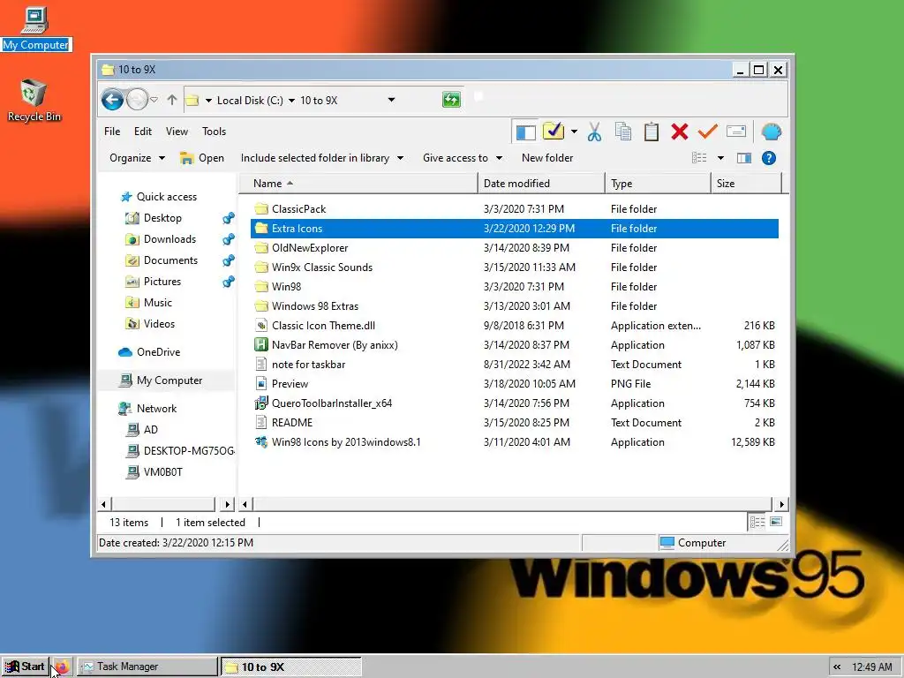Sort by the Name column header
This screenshot has width=904, height=678.
[358, 184]
